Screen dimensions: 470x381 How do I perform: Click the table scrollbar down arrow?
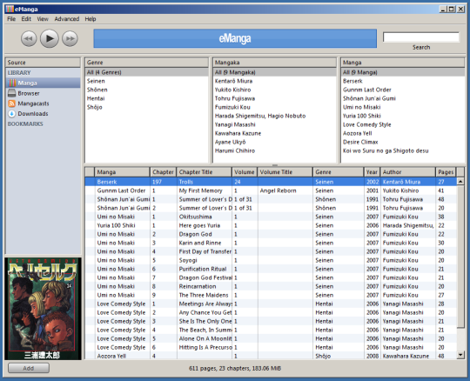coord(460,355)
